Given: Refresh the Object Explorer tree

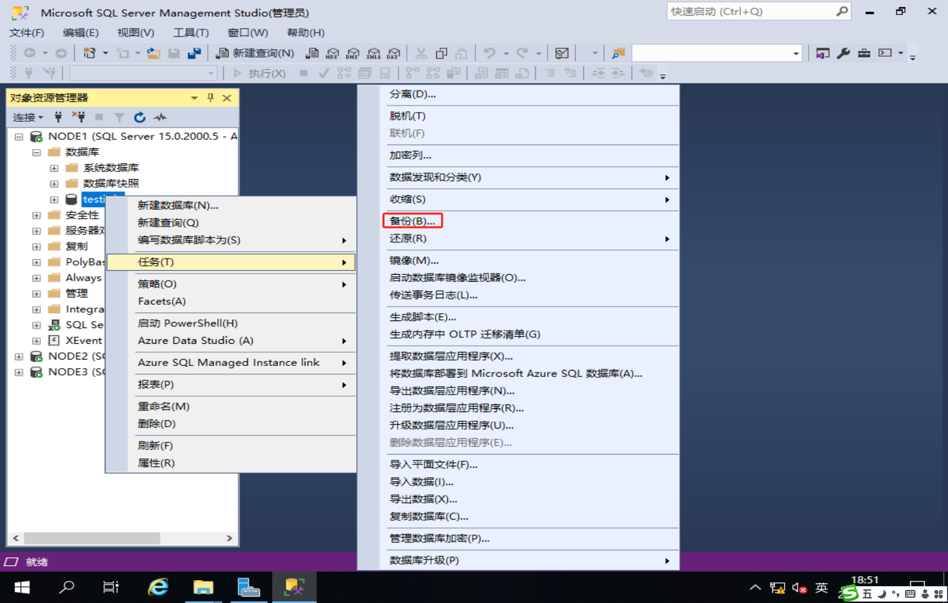Looking at the screenshot, I should [139, 117].
